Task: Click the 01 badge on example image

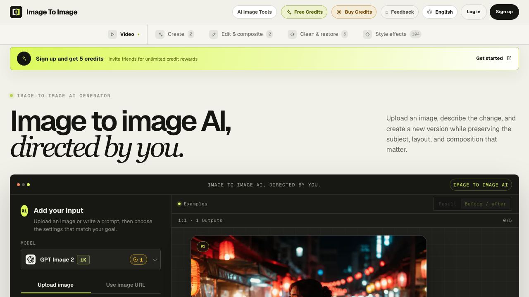Action: tap(203, 246)
